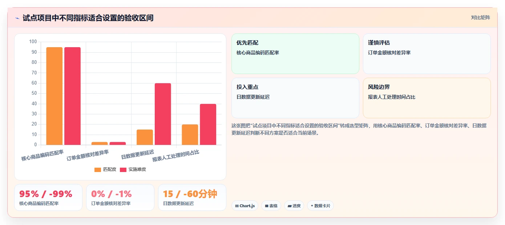This screenshot has width=505, height=225.
Task: Click the orange 匹配度 legend swatch
Action: tap(98, 170)
